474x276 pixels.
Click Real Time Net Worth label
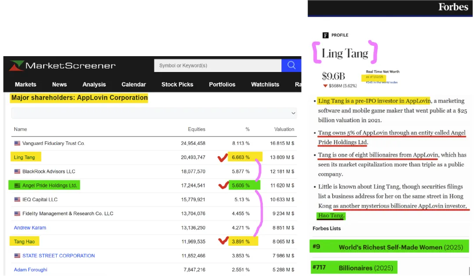click(382, 72)
